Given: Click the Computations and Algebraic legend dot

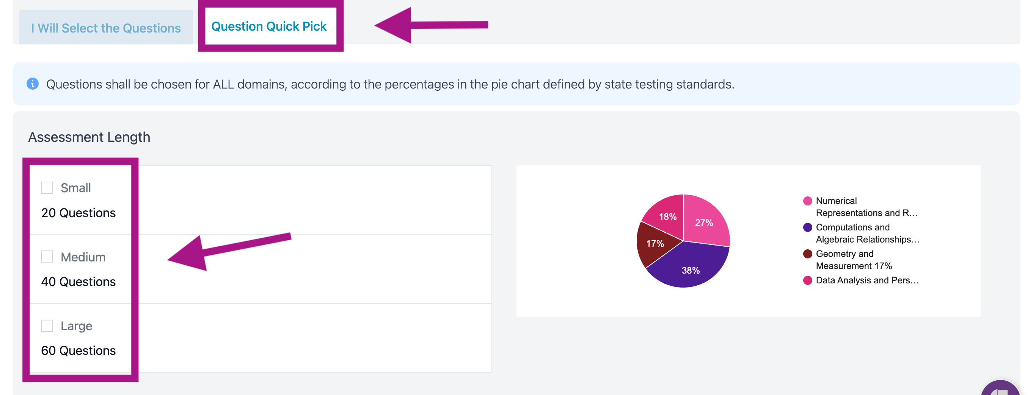Looking at the screenshot, I should click(x=807, y=227).
